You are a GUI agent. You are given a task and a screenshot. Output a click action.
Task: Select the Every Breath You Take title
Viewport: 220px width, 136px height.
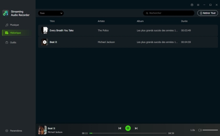62,30
